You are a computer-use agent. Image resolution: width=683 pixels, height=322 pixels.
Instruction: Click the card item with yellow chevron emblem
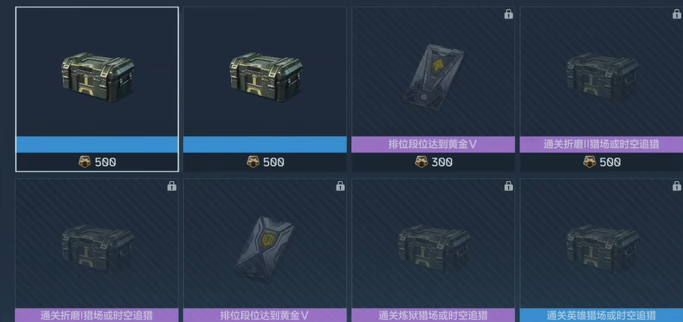coord(434,76)
